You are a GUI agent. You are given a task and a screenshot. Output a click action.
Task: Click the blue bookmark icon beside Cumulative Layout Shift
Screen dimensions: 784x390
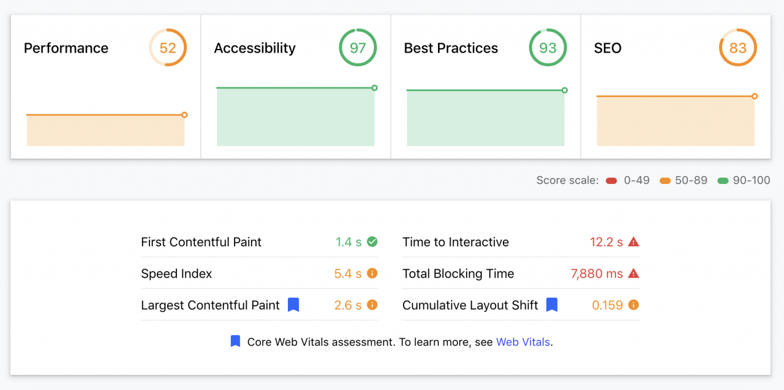click(552, 304)
